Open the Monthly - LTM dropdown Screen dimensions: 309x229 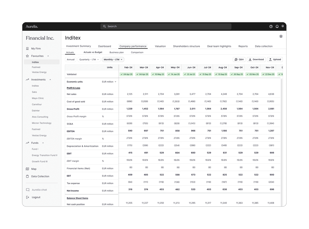click(113, 60)
